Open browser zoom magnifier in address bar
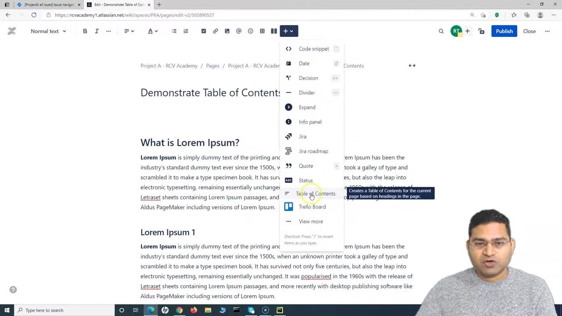The height and width of the screenshot is (316, 562). click(x=472, y=15)
